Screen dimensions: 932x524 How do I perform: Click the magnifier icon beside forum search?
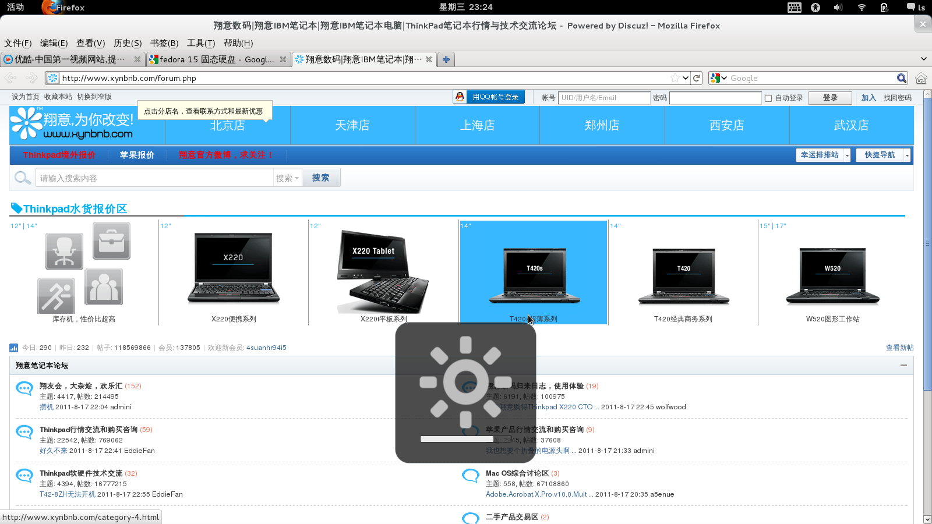pos(23,178)
